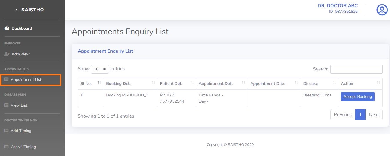The height and width of the screenshot is (156, 390).
Task: Select Cancel Timing in sidebar menu
Action: (23, 147)
